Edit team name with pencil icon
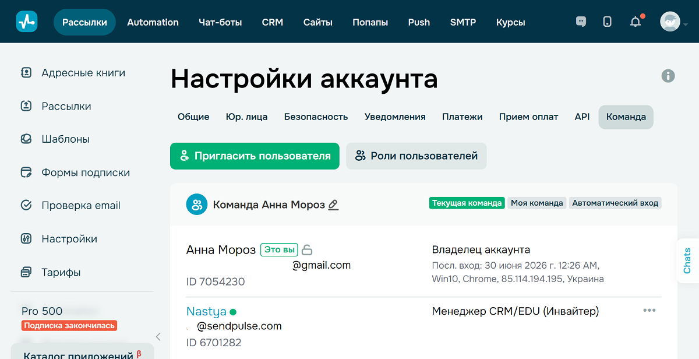Screen dimensions: 699x359 [333, 205]
